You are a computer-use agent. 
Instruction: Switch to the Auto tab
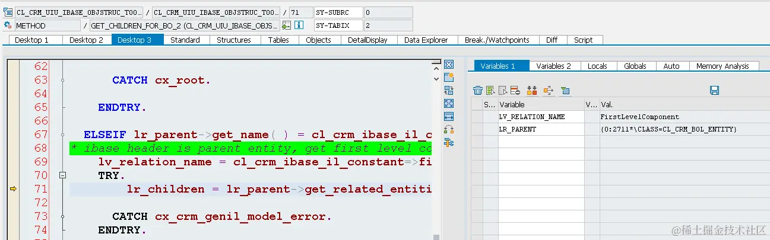point(671,66)
